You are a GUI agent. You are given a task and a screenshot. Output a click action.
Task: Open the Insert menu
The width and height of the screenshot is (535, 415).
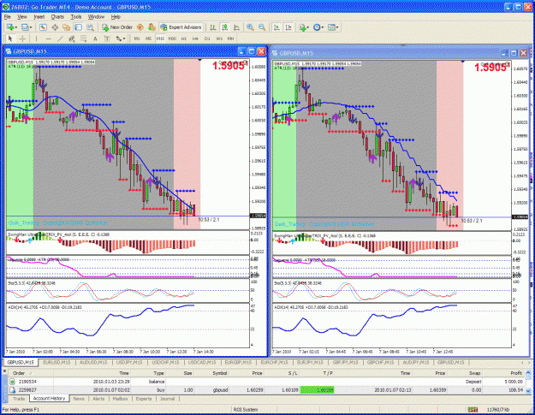39,17
